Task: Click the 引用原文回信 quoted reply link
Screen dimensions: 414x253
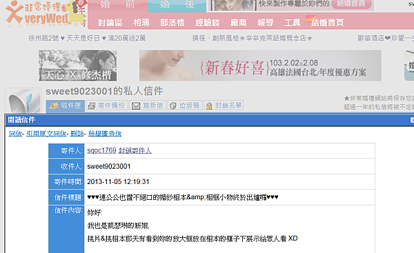Action: click(46, 134)
